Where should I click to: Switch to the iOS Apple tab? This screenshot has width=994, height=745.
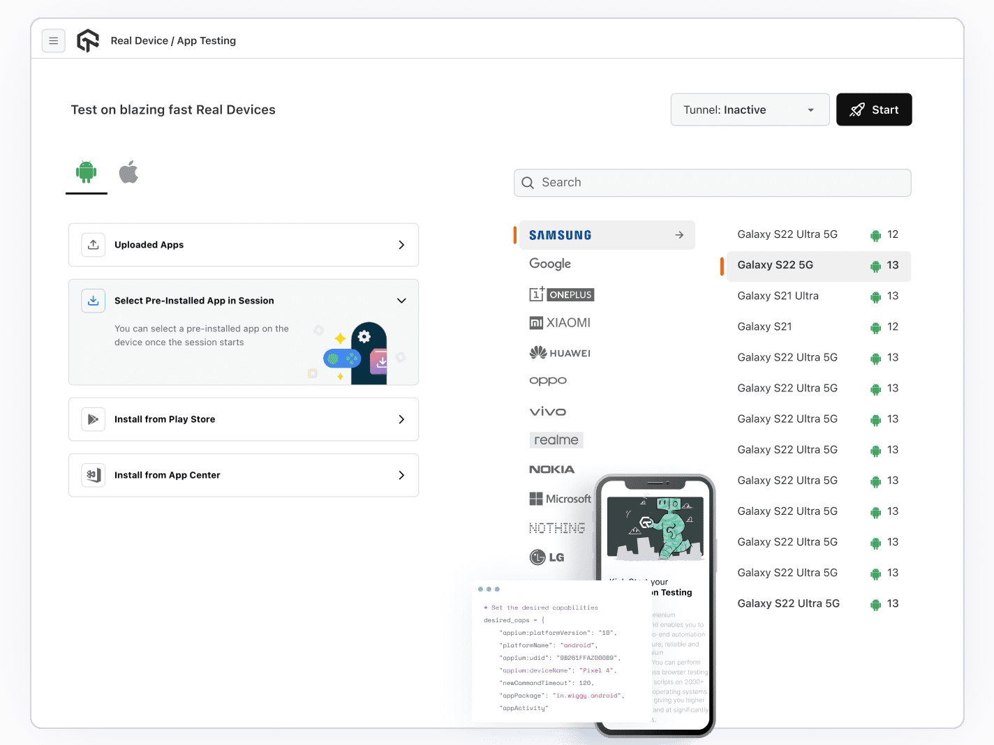pyautogui.click(x=128, y=172)
